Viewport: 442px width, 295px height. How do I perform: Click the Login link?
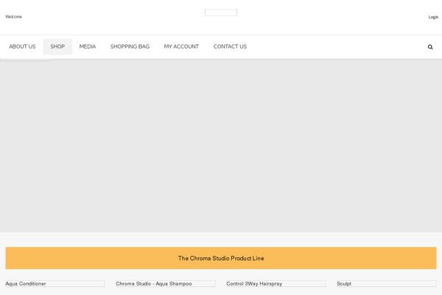[433, 17]
